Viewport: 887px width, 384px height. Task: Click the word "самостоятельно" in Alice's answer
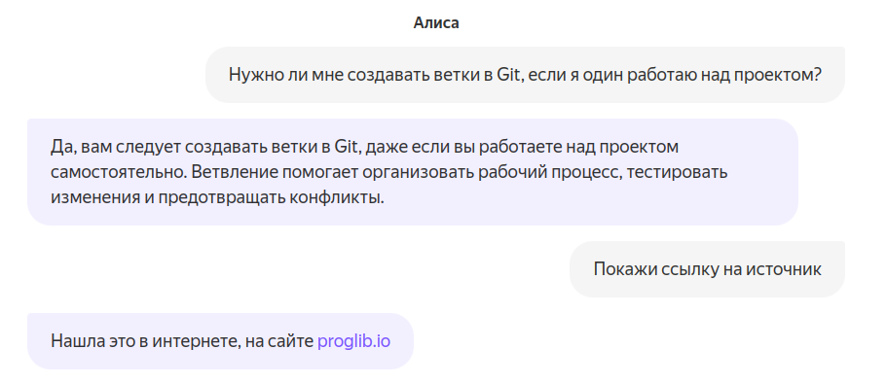pyautogui.click(x=118, y=172)
